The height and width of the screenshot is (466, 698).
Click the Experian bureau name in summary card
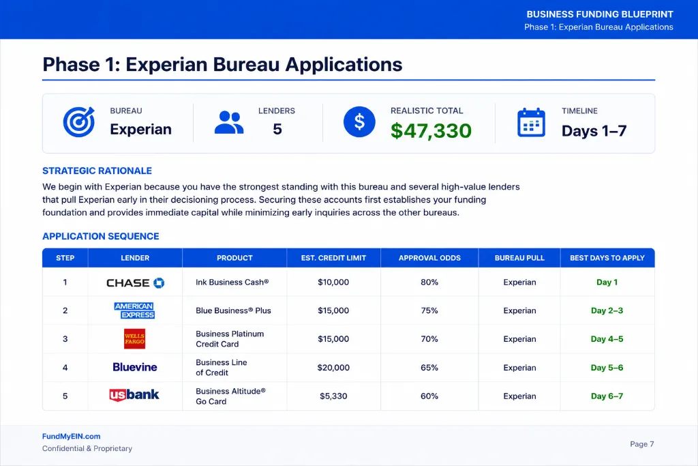(x=140, y=129)
